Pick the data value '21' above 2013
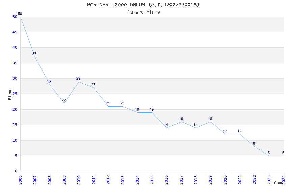The image size is (287, 186). [x=123, y=103]
